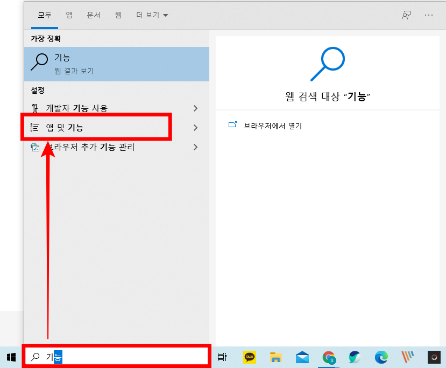Expand arrow for 앱 및 기능
Image resolution: width=446 pixels, height=368 pixels.
[195, 128]
